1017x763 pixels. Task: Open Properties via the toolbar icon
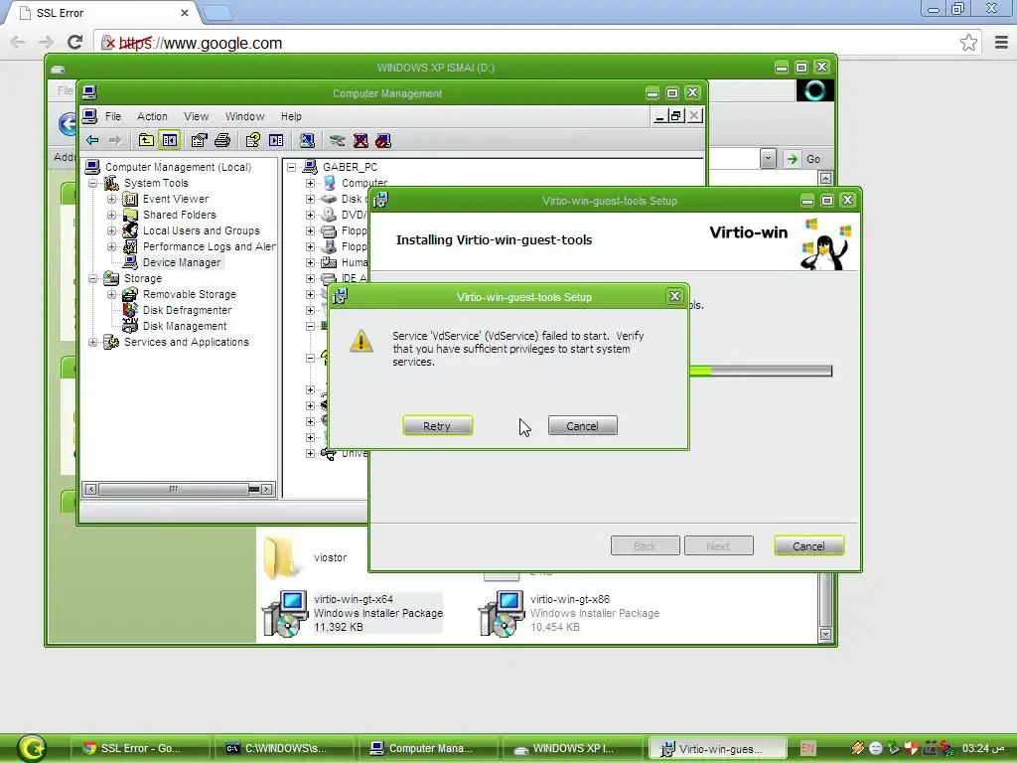point(199,140)
